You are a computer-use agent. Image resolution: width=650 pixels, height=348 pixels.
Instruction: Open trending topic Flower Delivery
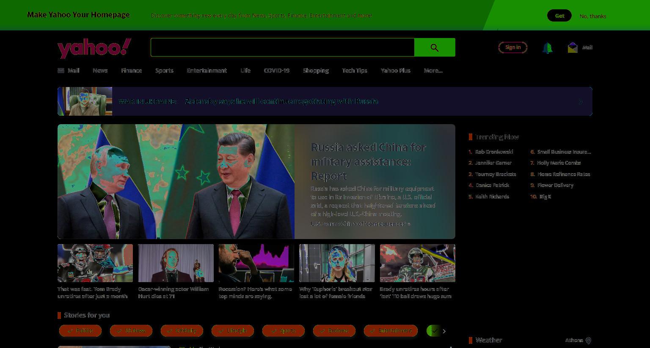pos(555,185)
